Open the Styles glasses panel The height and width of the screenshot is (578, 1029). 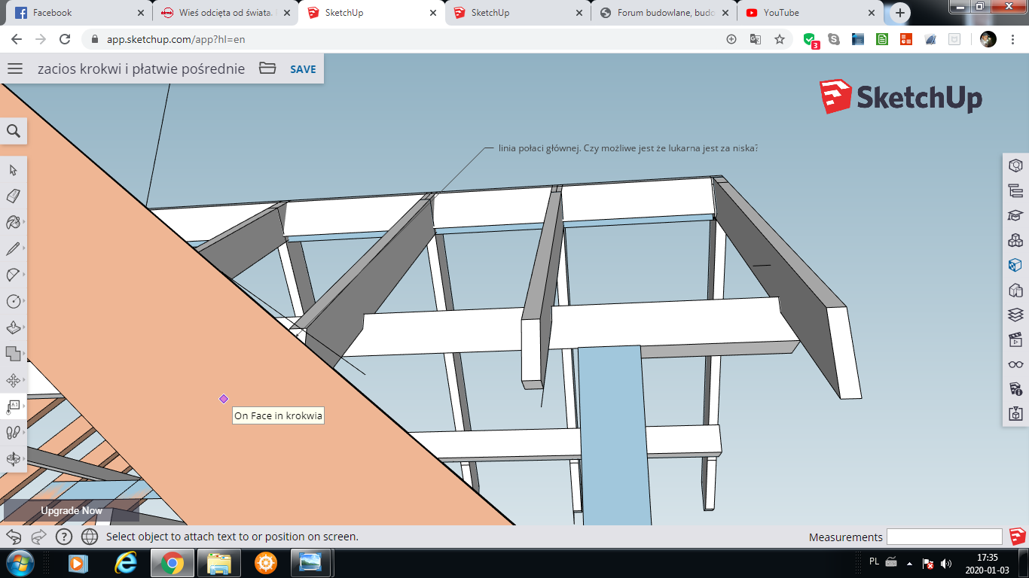pyautogui.click(x=1015, y=364)
